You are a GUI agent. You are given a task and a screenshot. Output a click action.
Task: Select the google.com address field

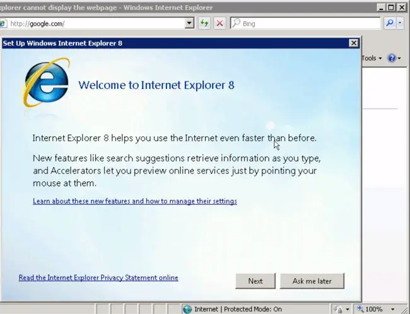tap(94, 23)
